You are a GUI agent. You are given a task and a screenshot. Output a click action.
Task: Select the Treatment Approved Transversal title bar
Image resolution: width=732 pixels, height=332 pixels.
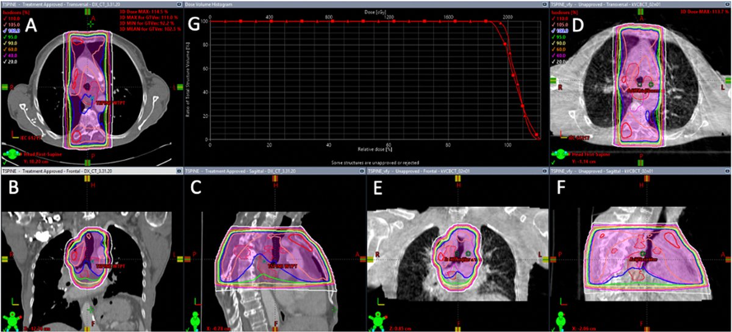[x=91, y=4]
